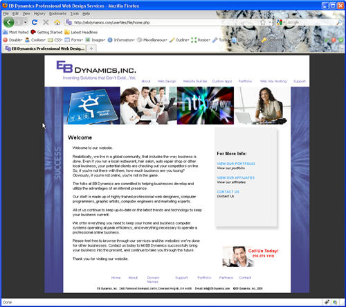Screen dimensions: 346x307
Task: Bookmark this page with the star icon
Action: (263, 22)
